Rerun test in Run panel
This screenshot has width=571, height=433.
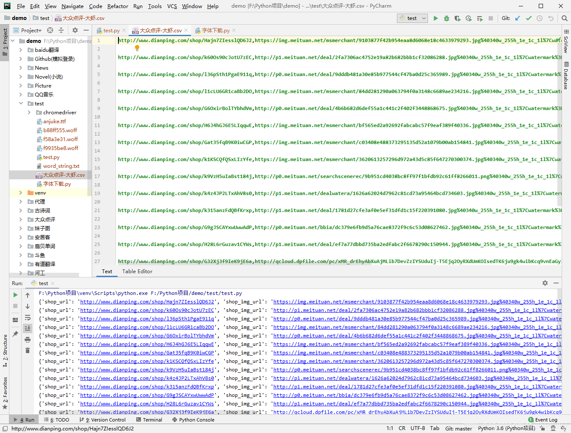(x=15, y=295)
